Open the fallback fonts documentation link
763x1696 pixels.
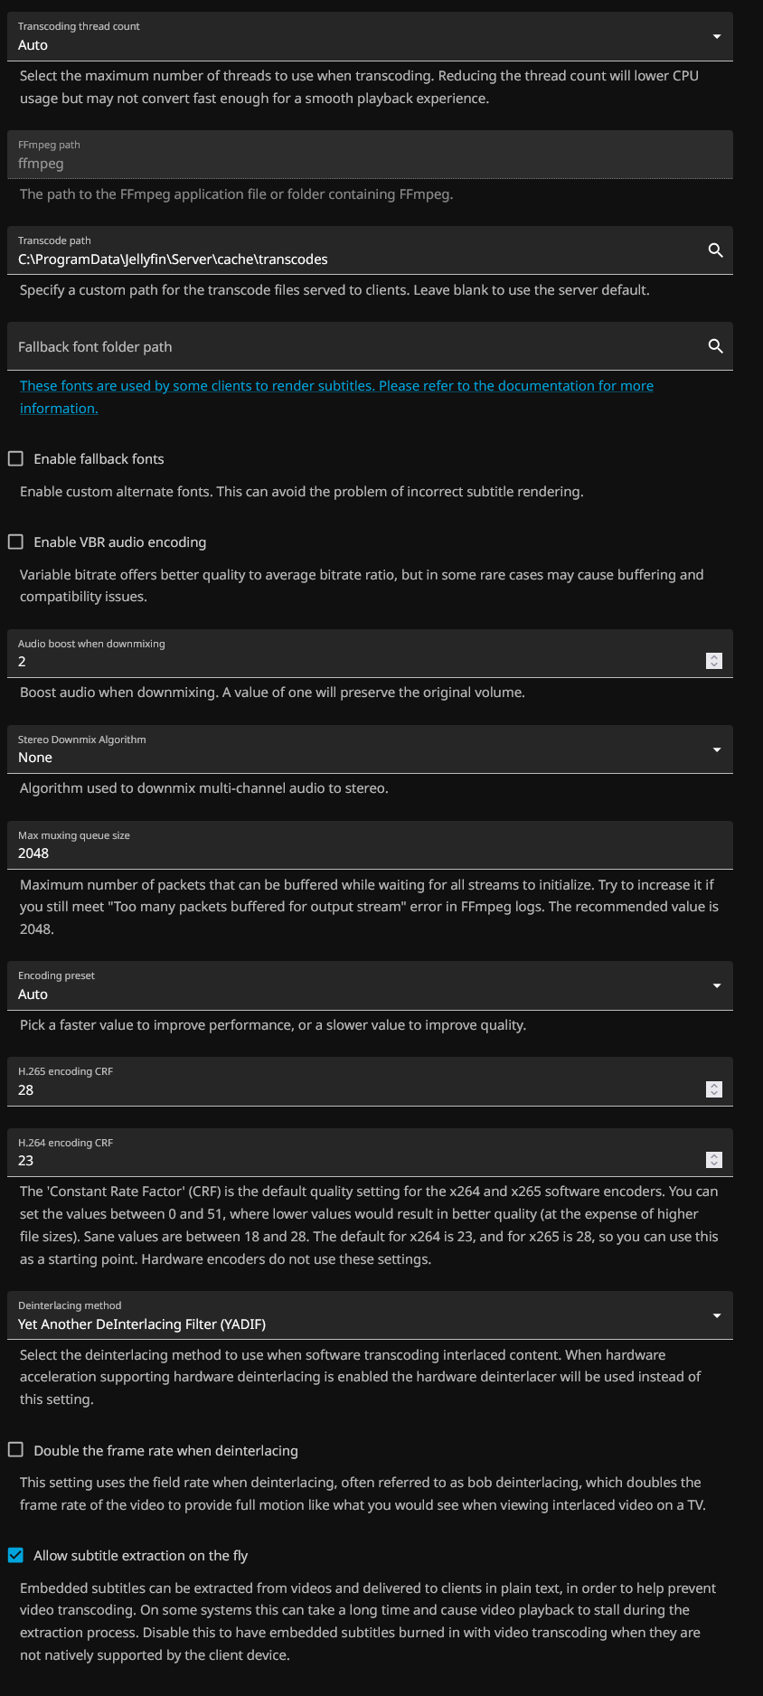[336, 386]
